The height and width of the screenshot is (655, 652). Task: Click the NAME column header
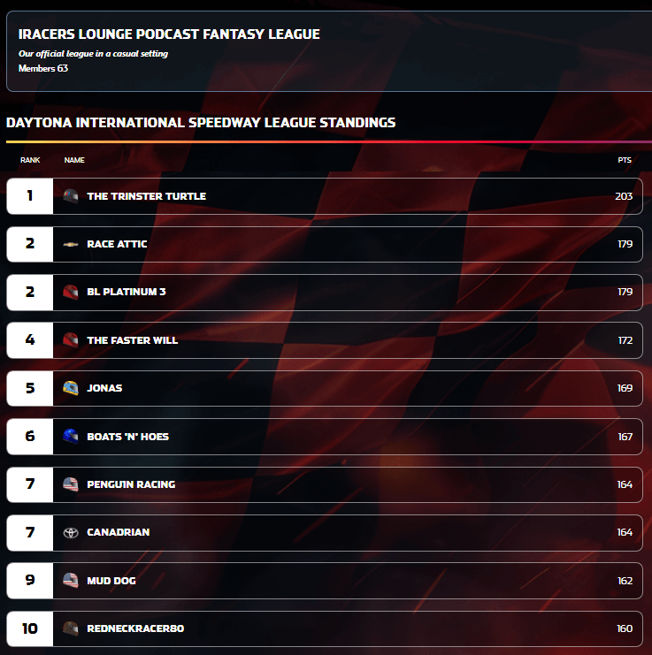(74, 160)
